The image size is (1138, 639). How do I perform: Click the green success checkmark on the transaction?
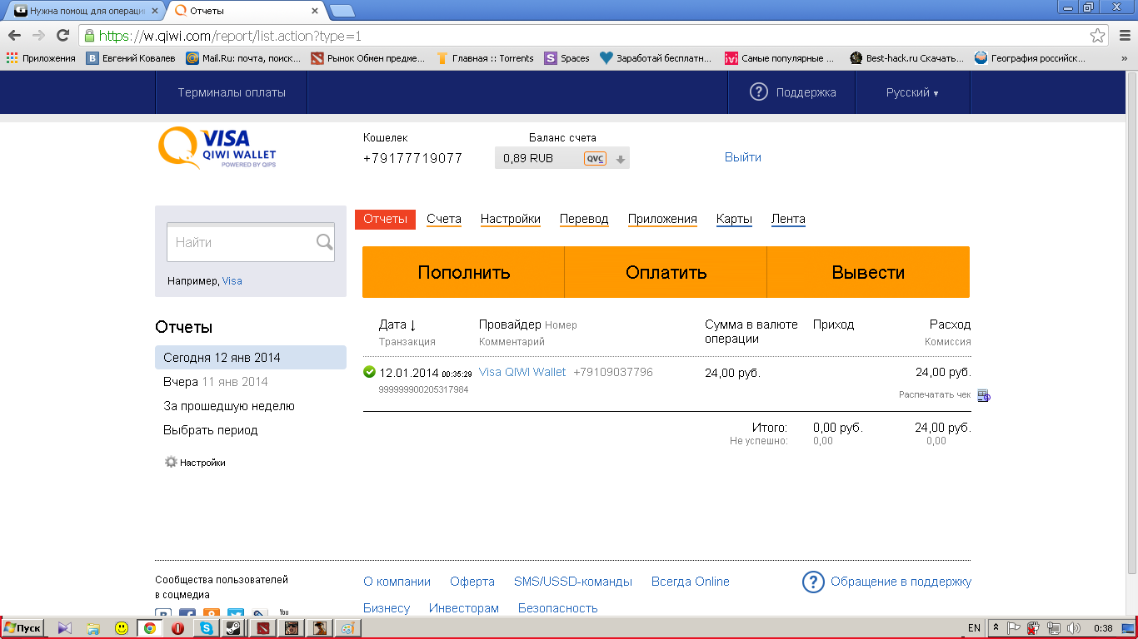370,372
